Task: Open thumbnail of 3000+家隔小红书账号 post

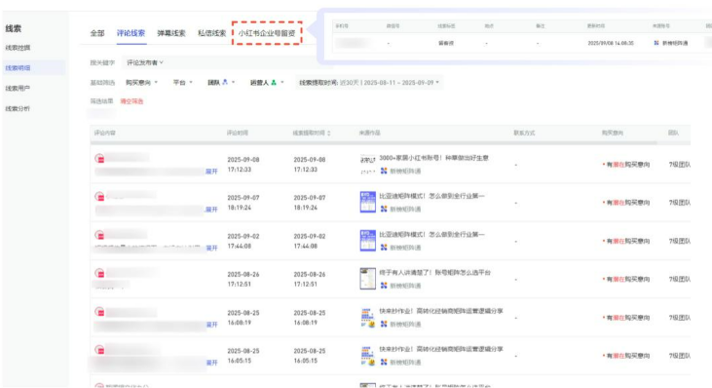Action: click(368, 164)
